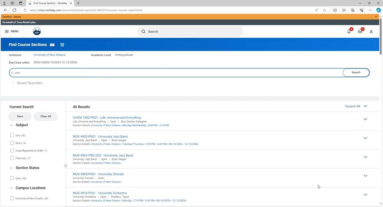Expand details for CHEM 1002-P001 result

(365, 119)
